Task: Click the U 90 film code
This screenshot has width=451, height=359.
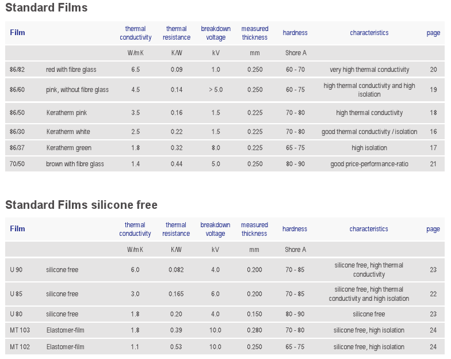Action: coord(16,270)
